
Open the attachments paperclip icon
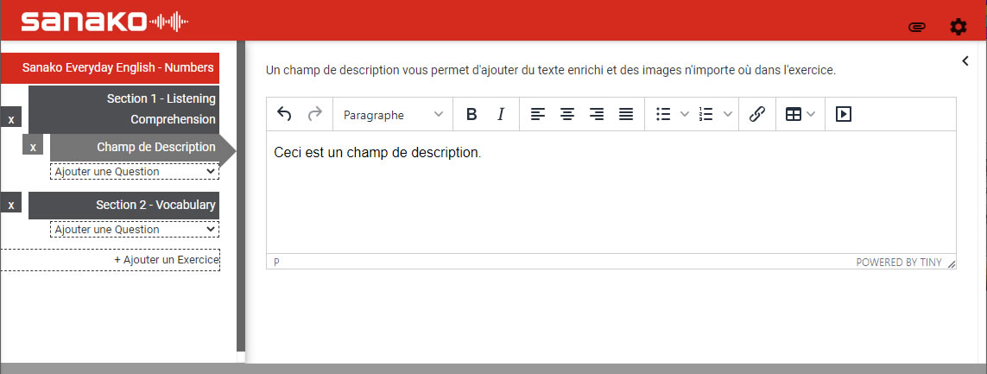click(917, 27)
